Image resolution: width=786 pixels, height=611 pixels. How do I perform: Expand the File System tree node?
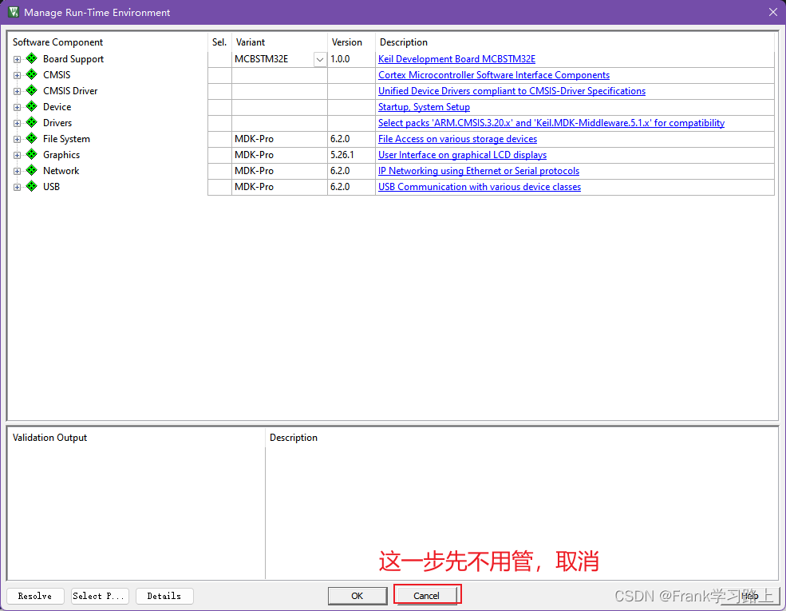click(x=17, y=140)
